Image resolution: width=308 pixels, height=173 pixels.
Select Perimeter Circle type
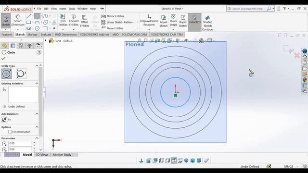coord(21,74)
